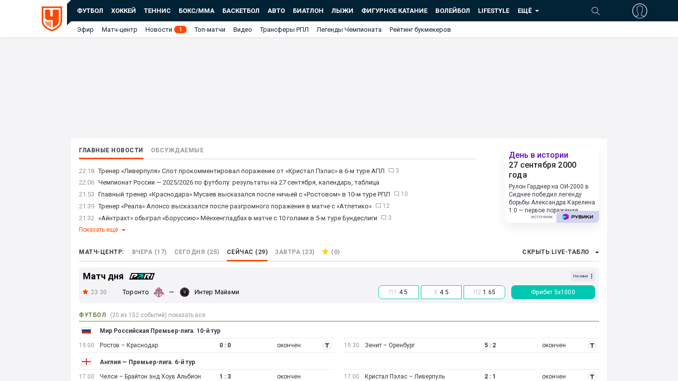Open the Теннис section
The image size is (678, 381).
click(157, 11)
